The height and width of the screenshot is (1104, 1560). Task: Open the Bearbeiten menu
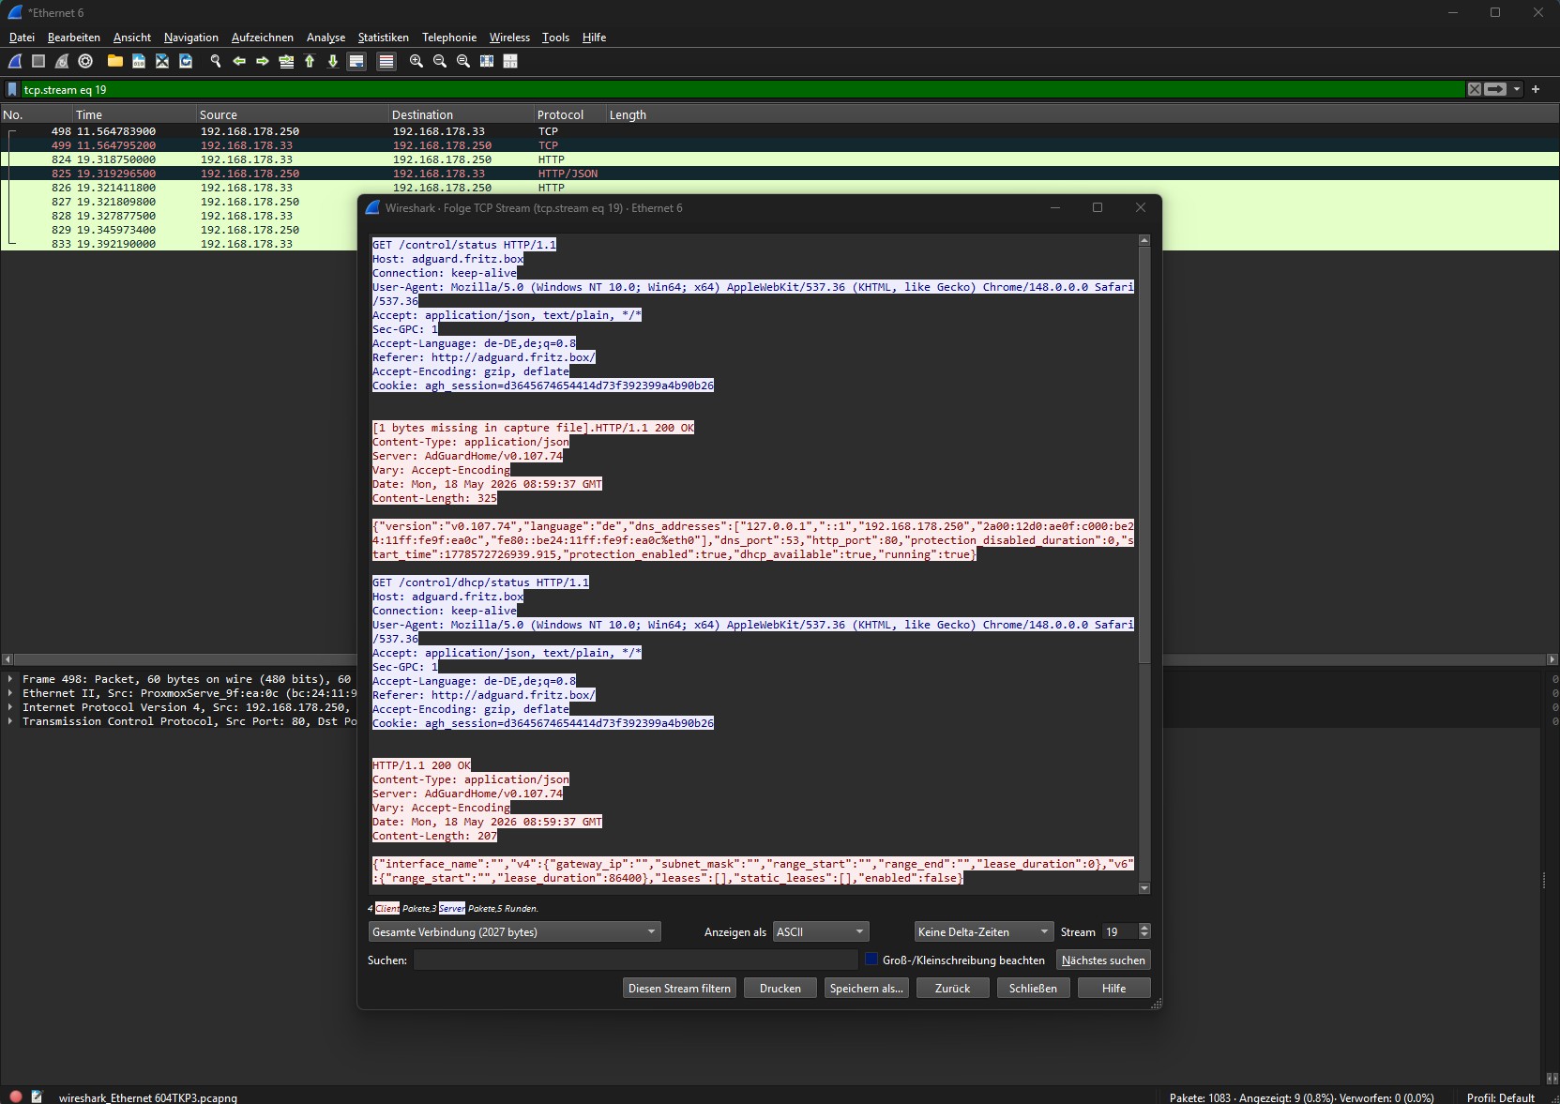click(x=74, y=38)
